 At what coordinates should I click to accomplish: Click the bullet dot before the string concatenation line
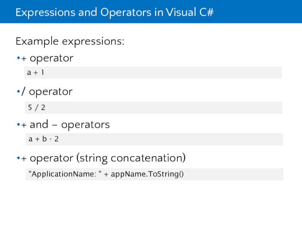pos(18,159)
